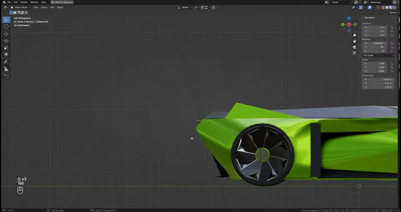
Task: Open the editor type dropdown
Action: click(5, 8)
